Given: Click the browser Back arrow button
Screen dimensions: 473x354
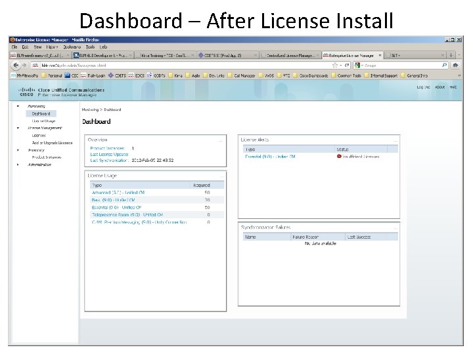Looking at the screenshot, I should (x=16, y=65).
